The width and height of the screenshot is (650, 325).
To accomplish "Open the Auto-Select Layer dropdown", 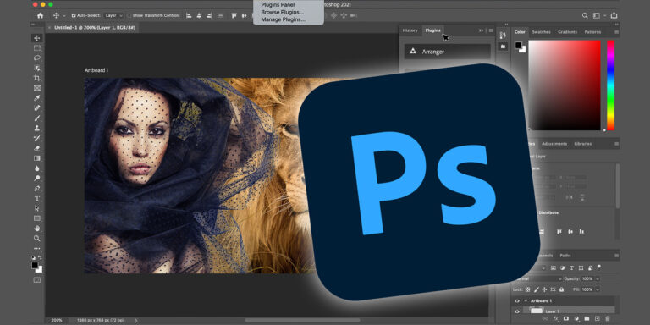I will pos(113,15).
